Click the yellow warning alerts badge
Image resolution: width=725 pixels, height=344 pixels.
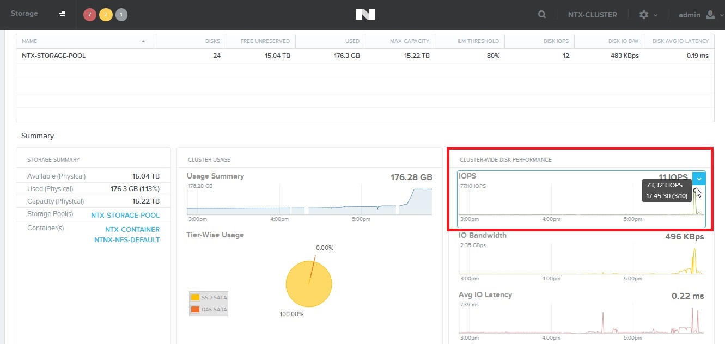point(106,15)
